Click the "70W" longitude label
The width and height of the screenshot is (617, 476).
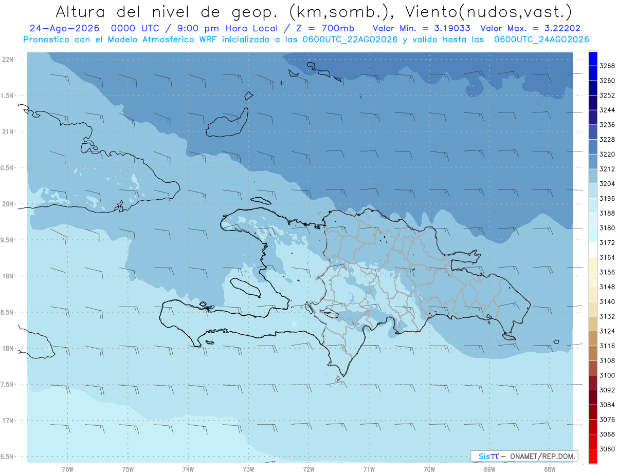429,469
